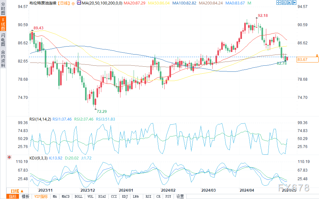This screenshot has height=199, width=319.
Task: Click the MA(20,50,100,200,0,0) parameters label
Action: point(102,3)
